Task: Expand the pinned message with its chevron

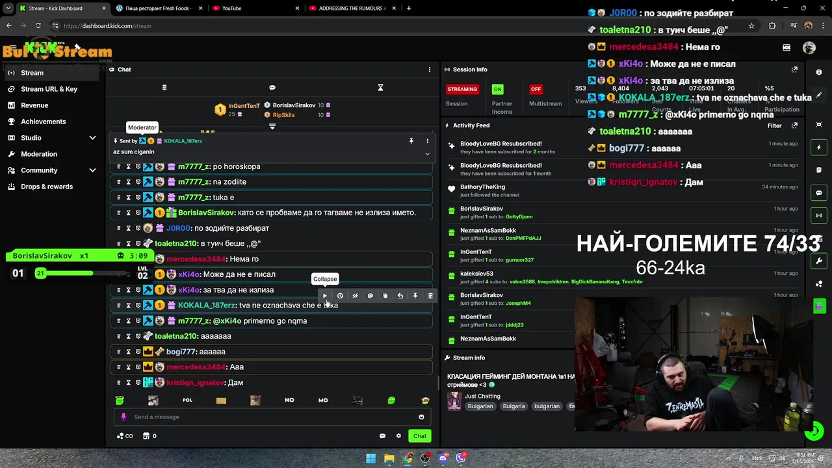Action: 427,154
